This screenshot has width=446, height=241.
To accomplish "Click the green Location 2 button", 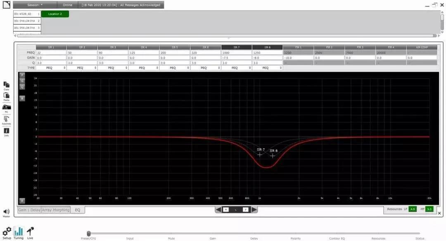I will 55,14.
